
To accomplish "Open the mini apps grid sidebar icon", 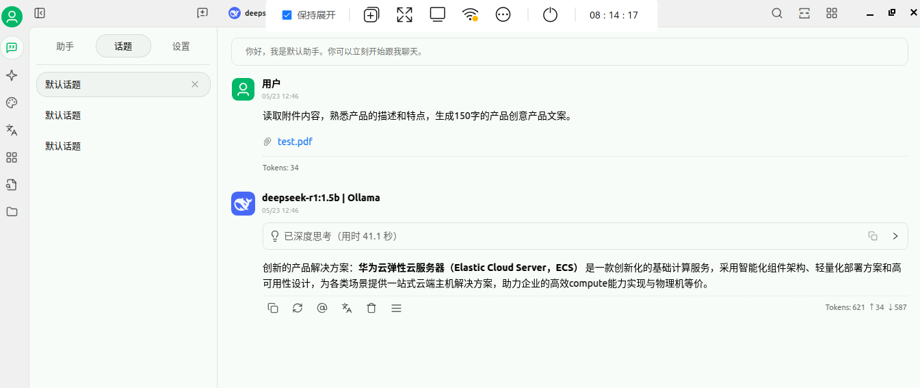I will pyautogui.click(x=12, y=157).
